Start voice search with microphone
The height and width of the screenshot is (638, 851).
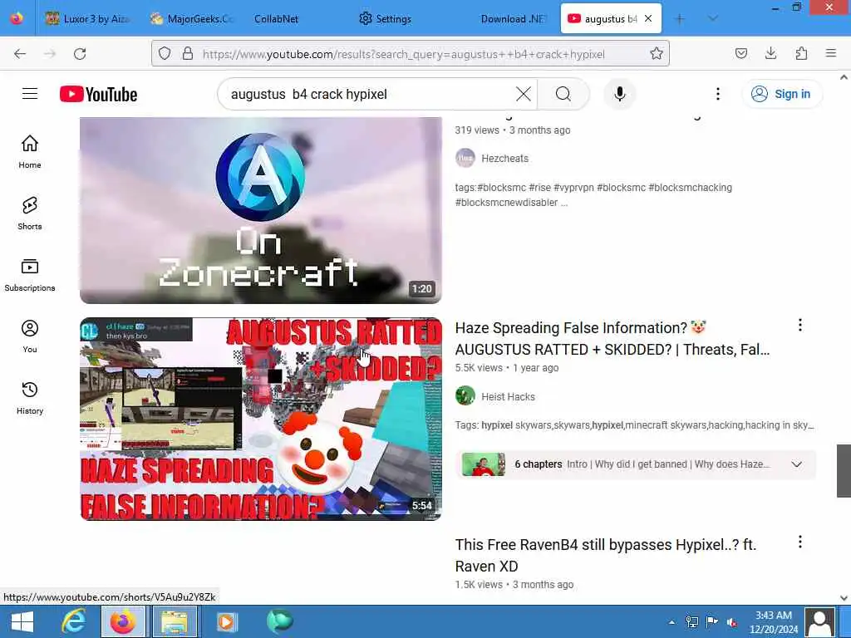point(620,94)
